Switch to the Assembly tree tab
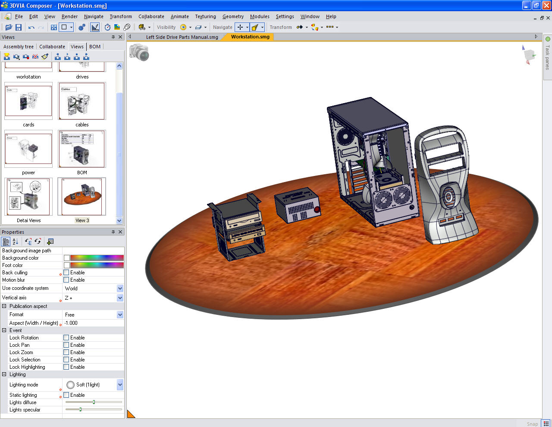This screenshot has width=552, height=427. [18, 47]
